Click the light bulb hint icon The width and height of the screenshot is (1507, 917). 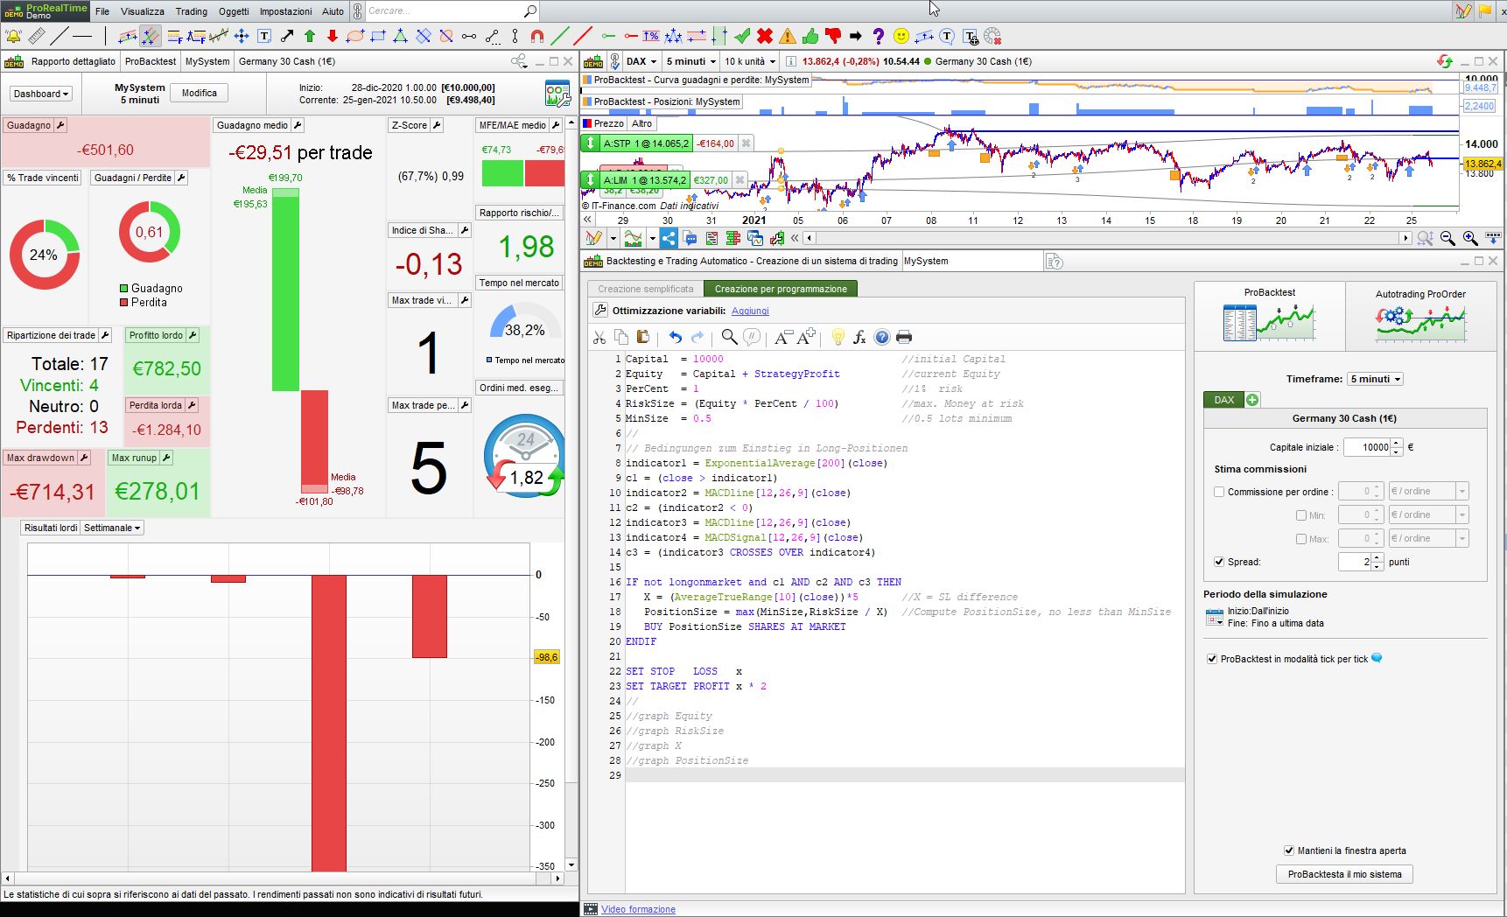tap(838, 338)
